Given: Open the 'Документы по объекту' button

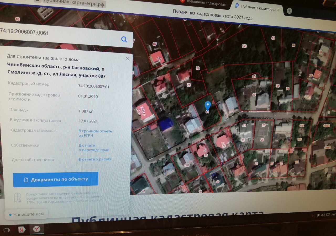Looking at the screenshot, I should (56, 180).
